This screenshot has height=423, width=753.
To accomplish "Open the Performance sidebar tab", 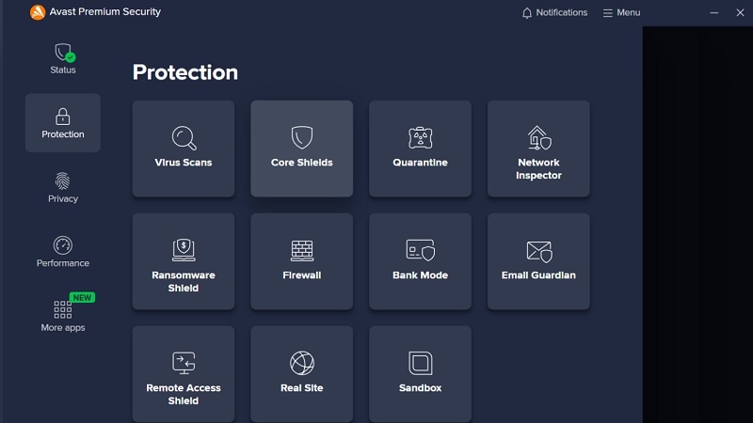I will [x=63, y=252].
